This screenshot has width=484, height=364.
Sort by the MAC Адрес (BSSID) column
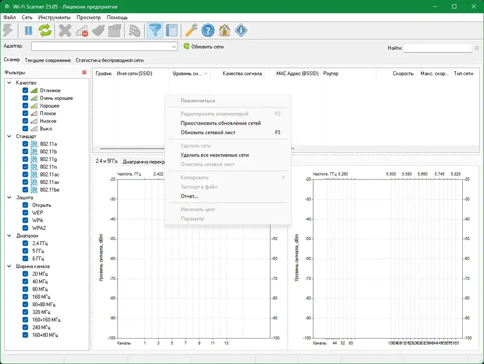pyautogui.click(x=292, y=73)
